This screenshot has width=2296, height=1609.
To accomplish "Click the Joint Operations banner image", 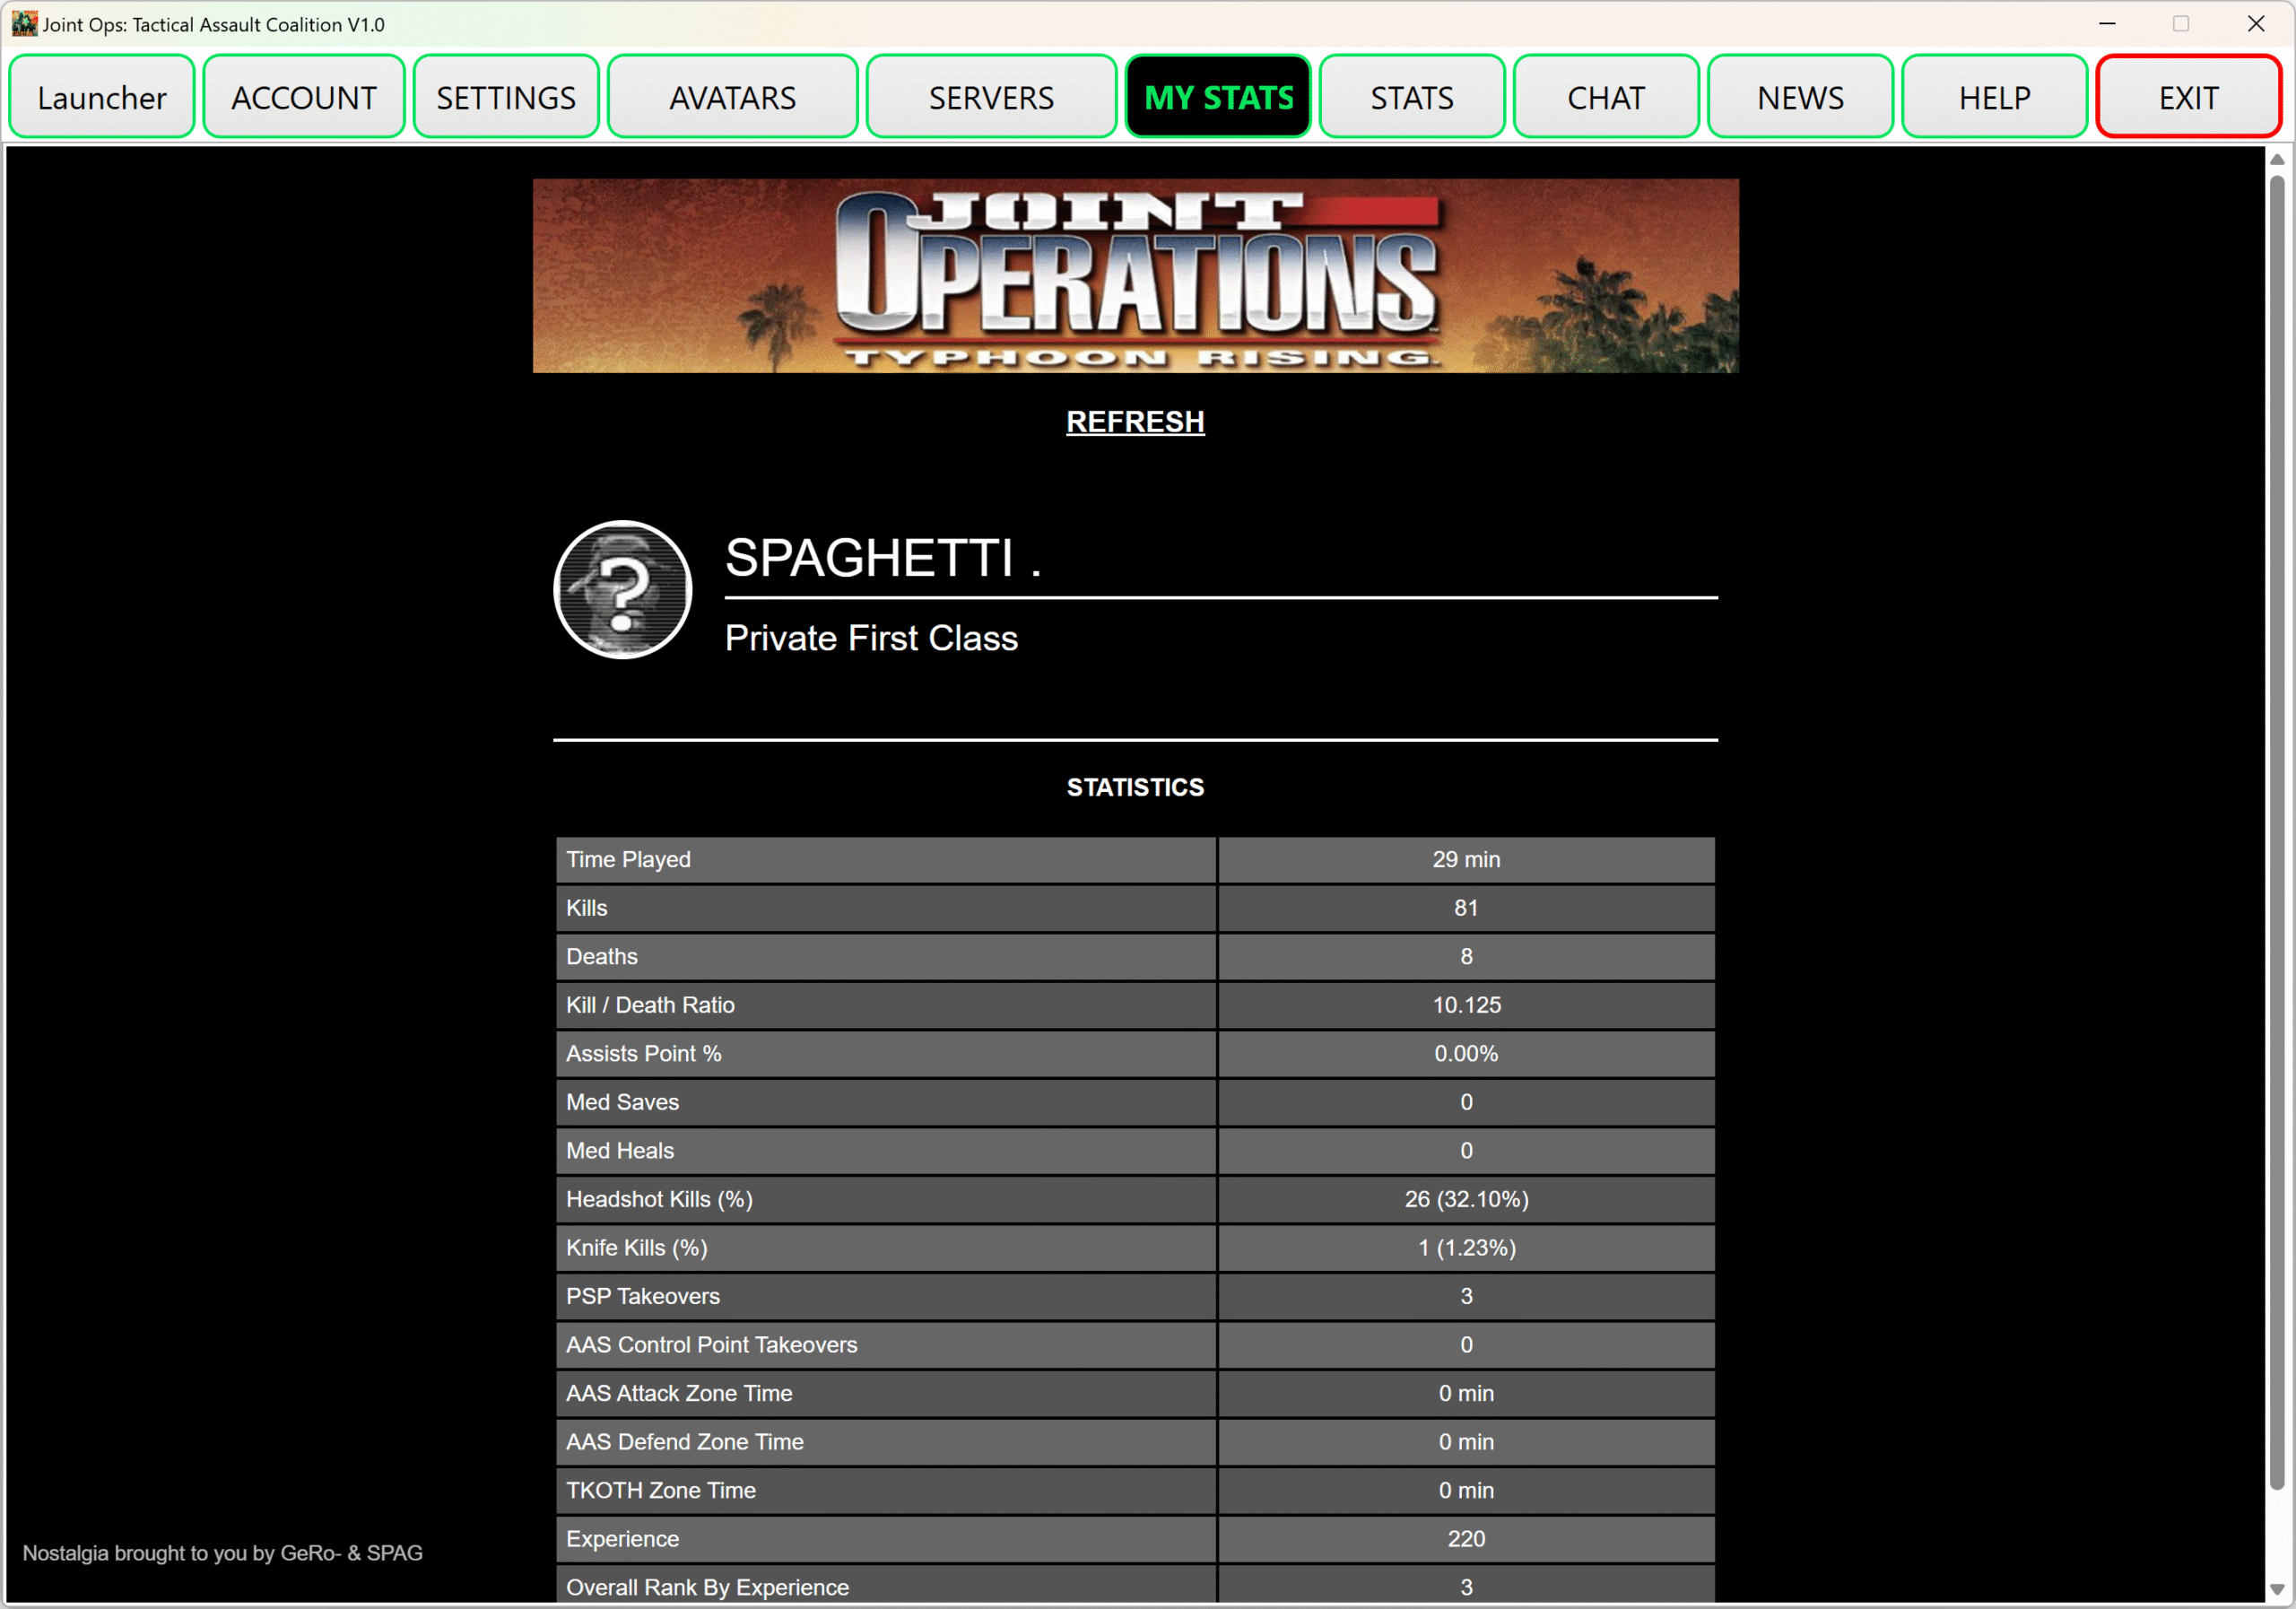I will (x=1134, y=276).
